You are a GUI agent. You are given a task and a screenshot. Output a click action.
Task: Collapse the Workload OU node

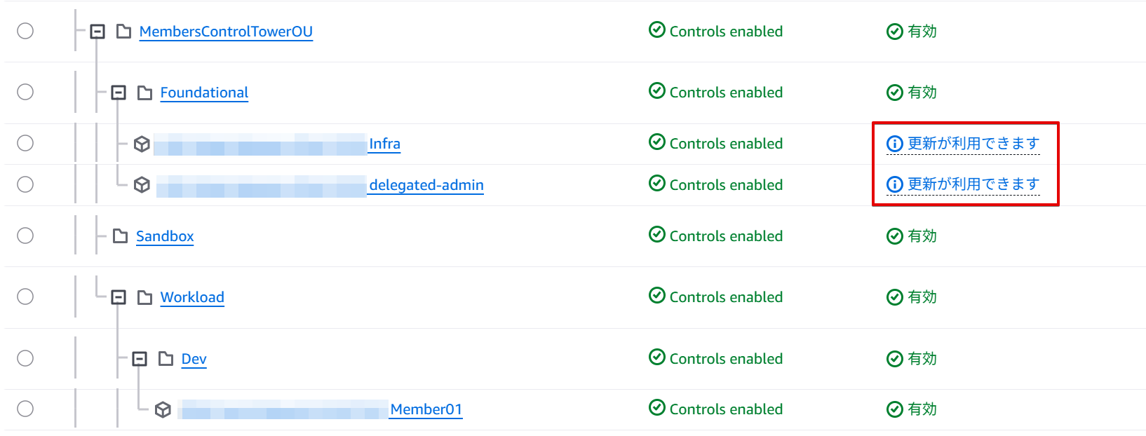click(x=119, y=297)
